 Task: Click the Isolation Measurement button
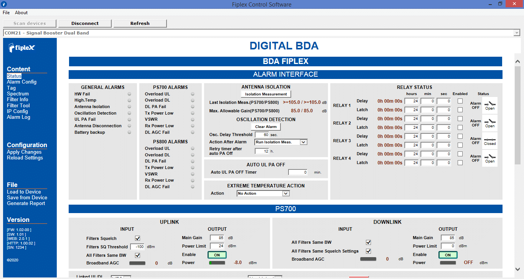pos(266,94)
